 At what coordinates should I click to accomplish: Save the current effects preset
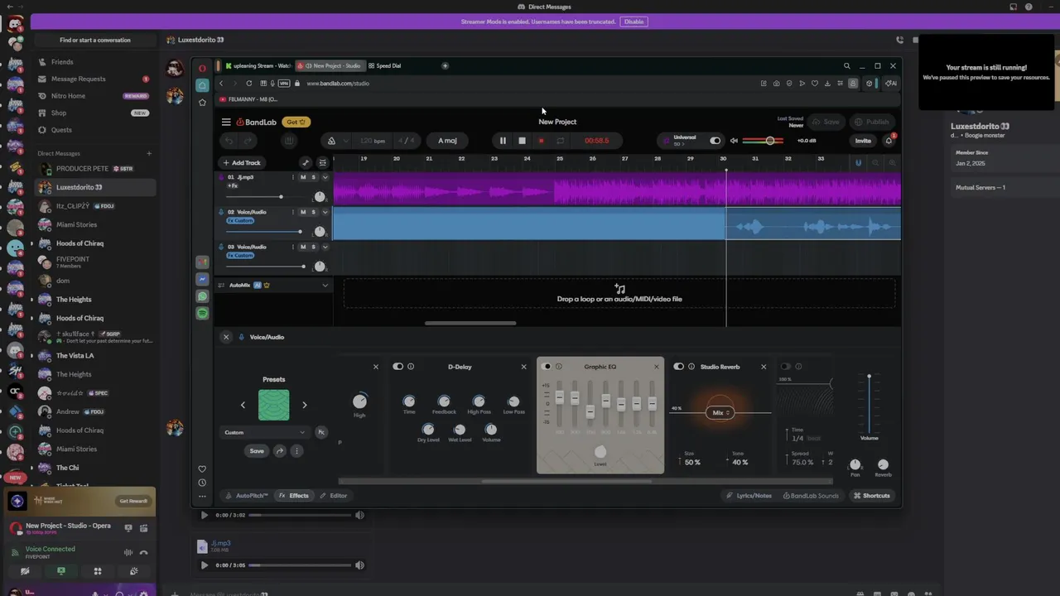257,451
